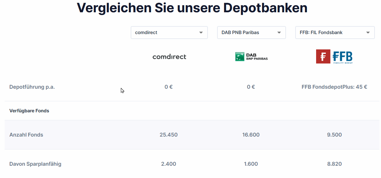Screen dimensions: 381x178
Task: Click comdirect's 0 € custody fee
Action: (169, 87)
